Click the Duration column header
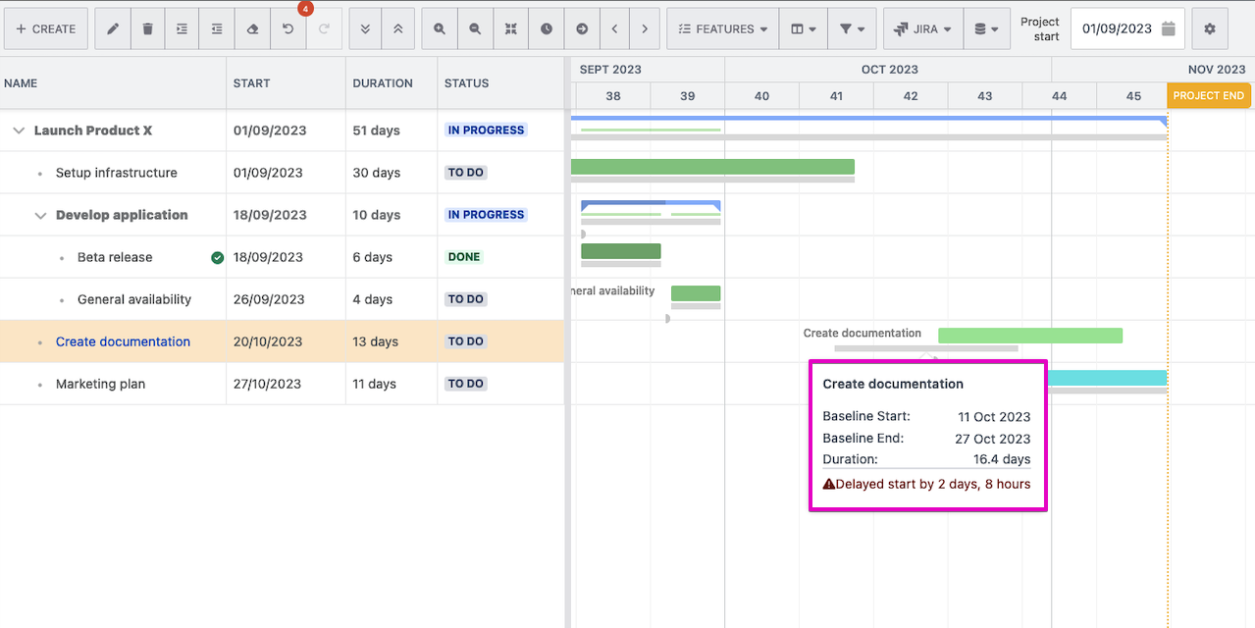Screen dimensions: 1255x628 coord(382,83)
